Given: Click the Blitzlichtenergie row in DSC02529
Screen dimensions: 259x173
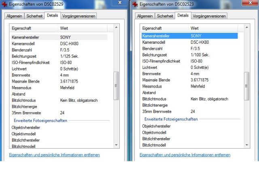Looking at the screenshot, I should click(59, 107).
